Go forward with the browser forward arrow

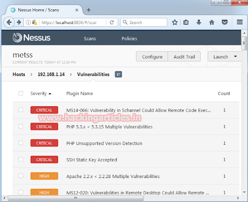coord(19,22)
